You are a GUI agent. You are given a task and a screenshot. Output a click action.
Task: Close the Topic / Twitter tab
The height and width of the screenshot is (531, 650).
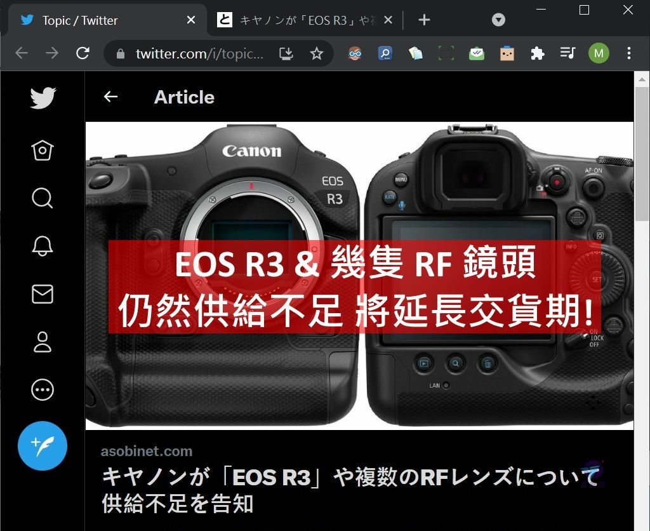(x=191, y=20)
